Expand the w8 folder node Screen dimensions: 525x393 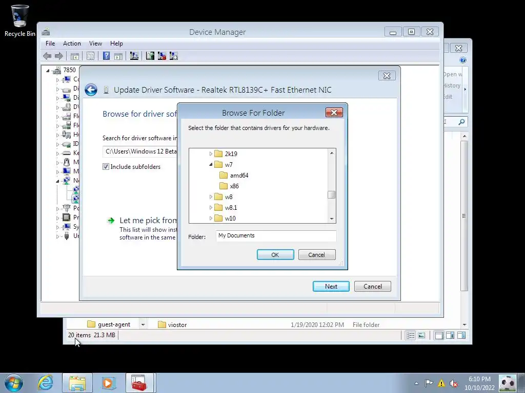pos(211,197)
